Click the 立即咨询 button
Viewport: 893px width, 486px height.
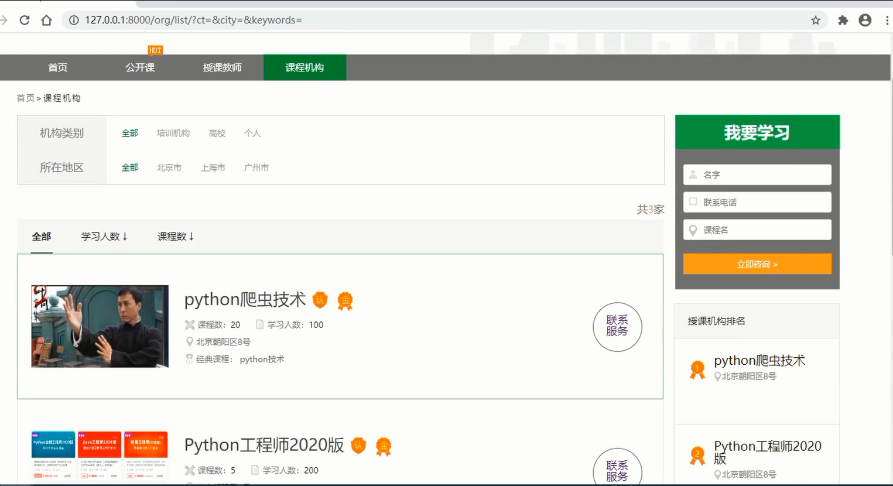[757, 263]
